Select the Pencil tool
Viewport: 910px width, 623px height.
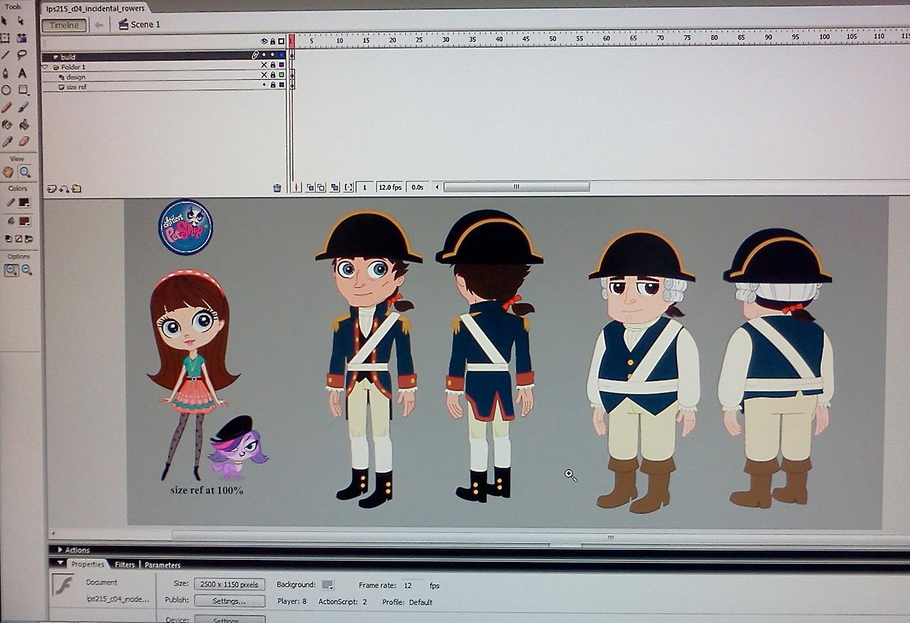pyautogui.click(x=6, y=107)
